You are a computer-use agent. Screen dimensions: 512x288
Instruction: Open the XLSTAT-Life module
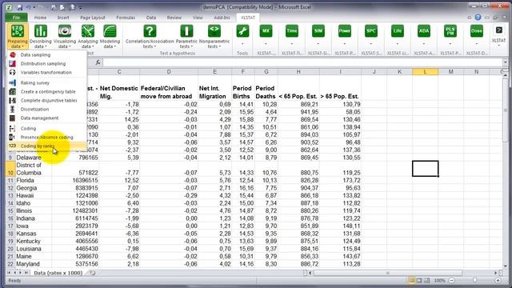pyautogui.click(x=398, y=35)
